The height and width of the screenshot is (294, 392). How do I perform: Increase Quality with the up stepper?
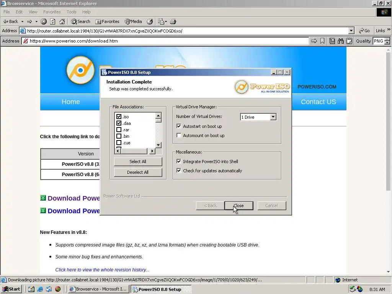click(387, 39)
